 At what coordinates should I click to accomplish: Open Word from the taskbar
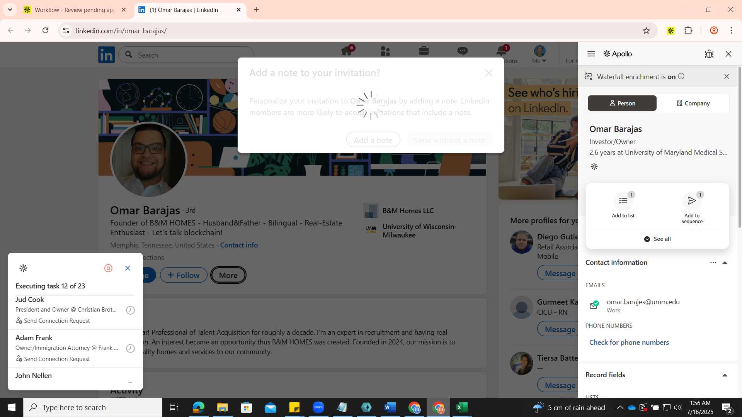click(390, 407)
